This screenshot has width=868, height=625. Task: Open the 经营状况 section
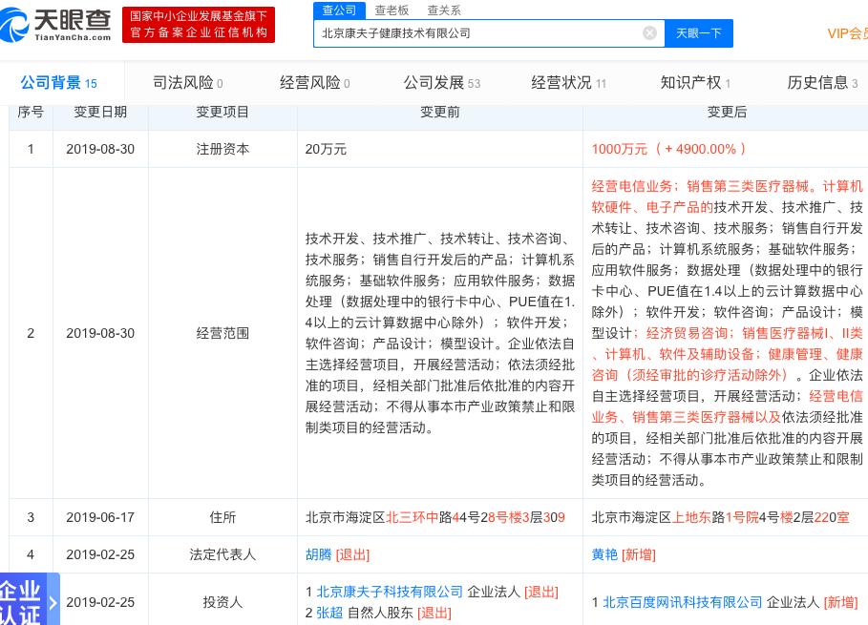(561, 82)
